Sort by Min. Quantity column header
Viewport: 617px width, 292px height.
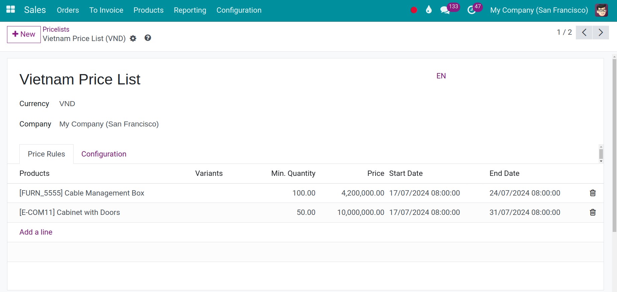click(293, 173)
